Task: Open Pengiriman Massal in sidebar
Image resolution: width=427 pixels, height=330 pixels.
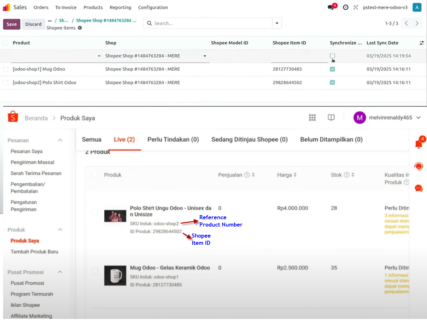Action: 32,162
